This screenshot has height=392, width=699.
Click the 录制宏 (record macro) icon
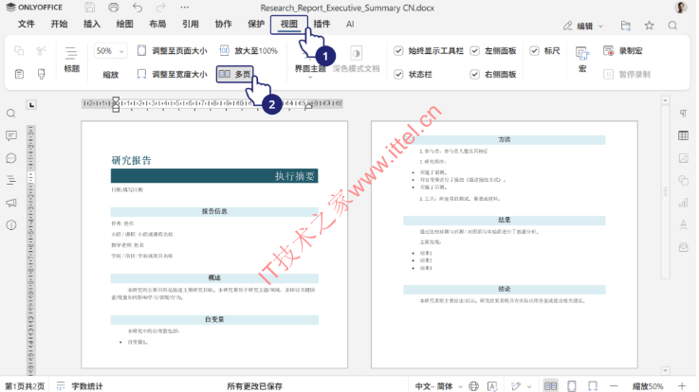tap(608, 51)
